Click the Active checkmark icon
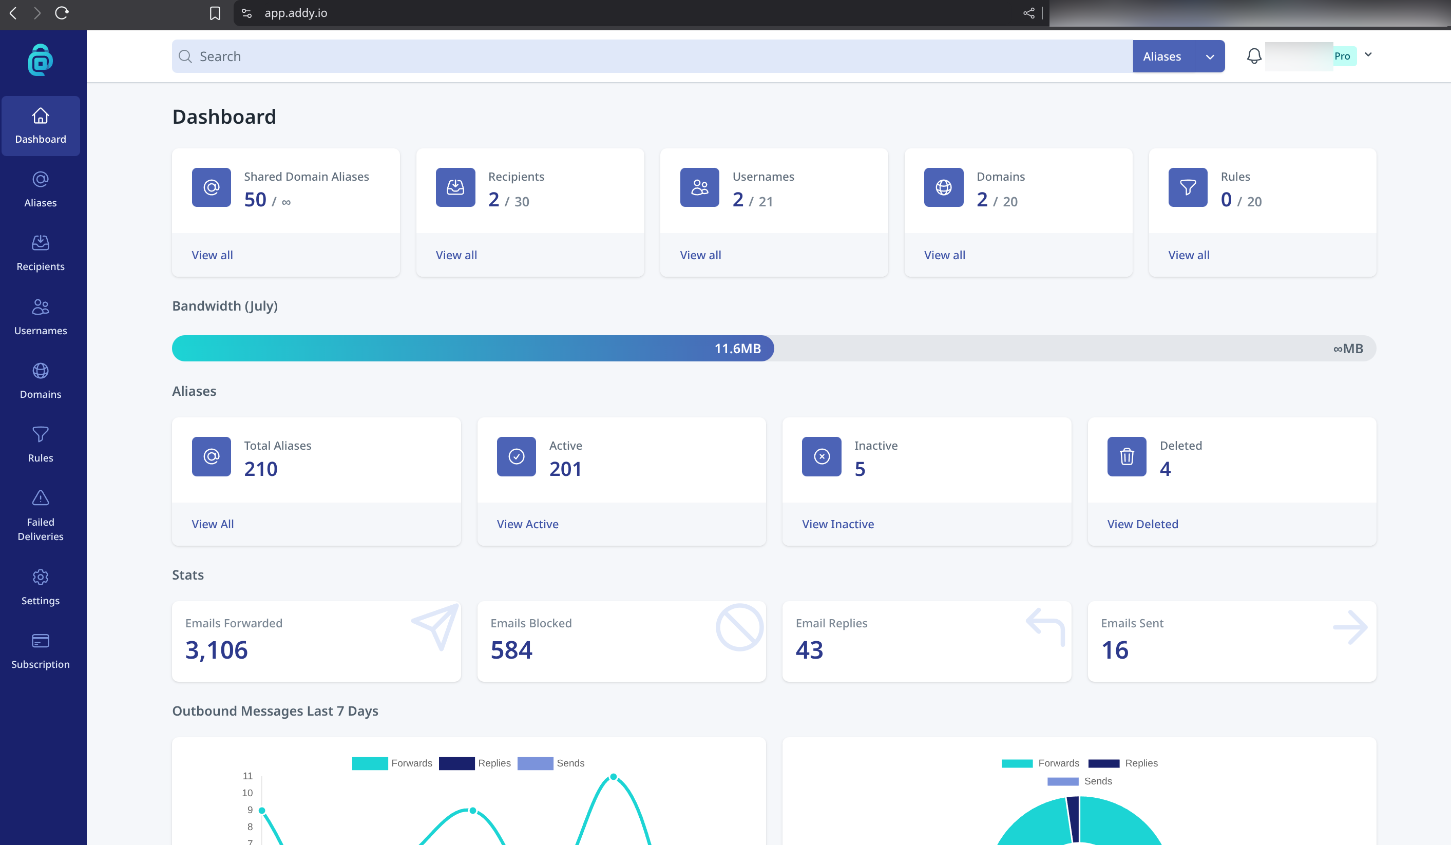Screen dimensions: 1451x845 [x=517, y=456]
